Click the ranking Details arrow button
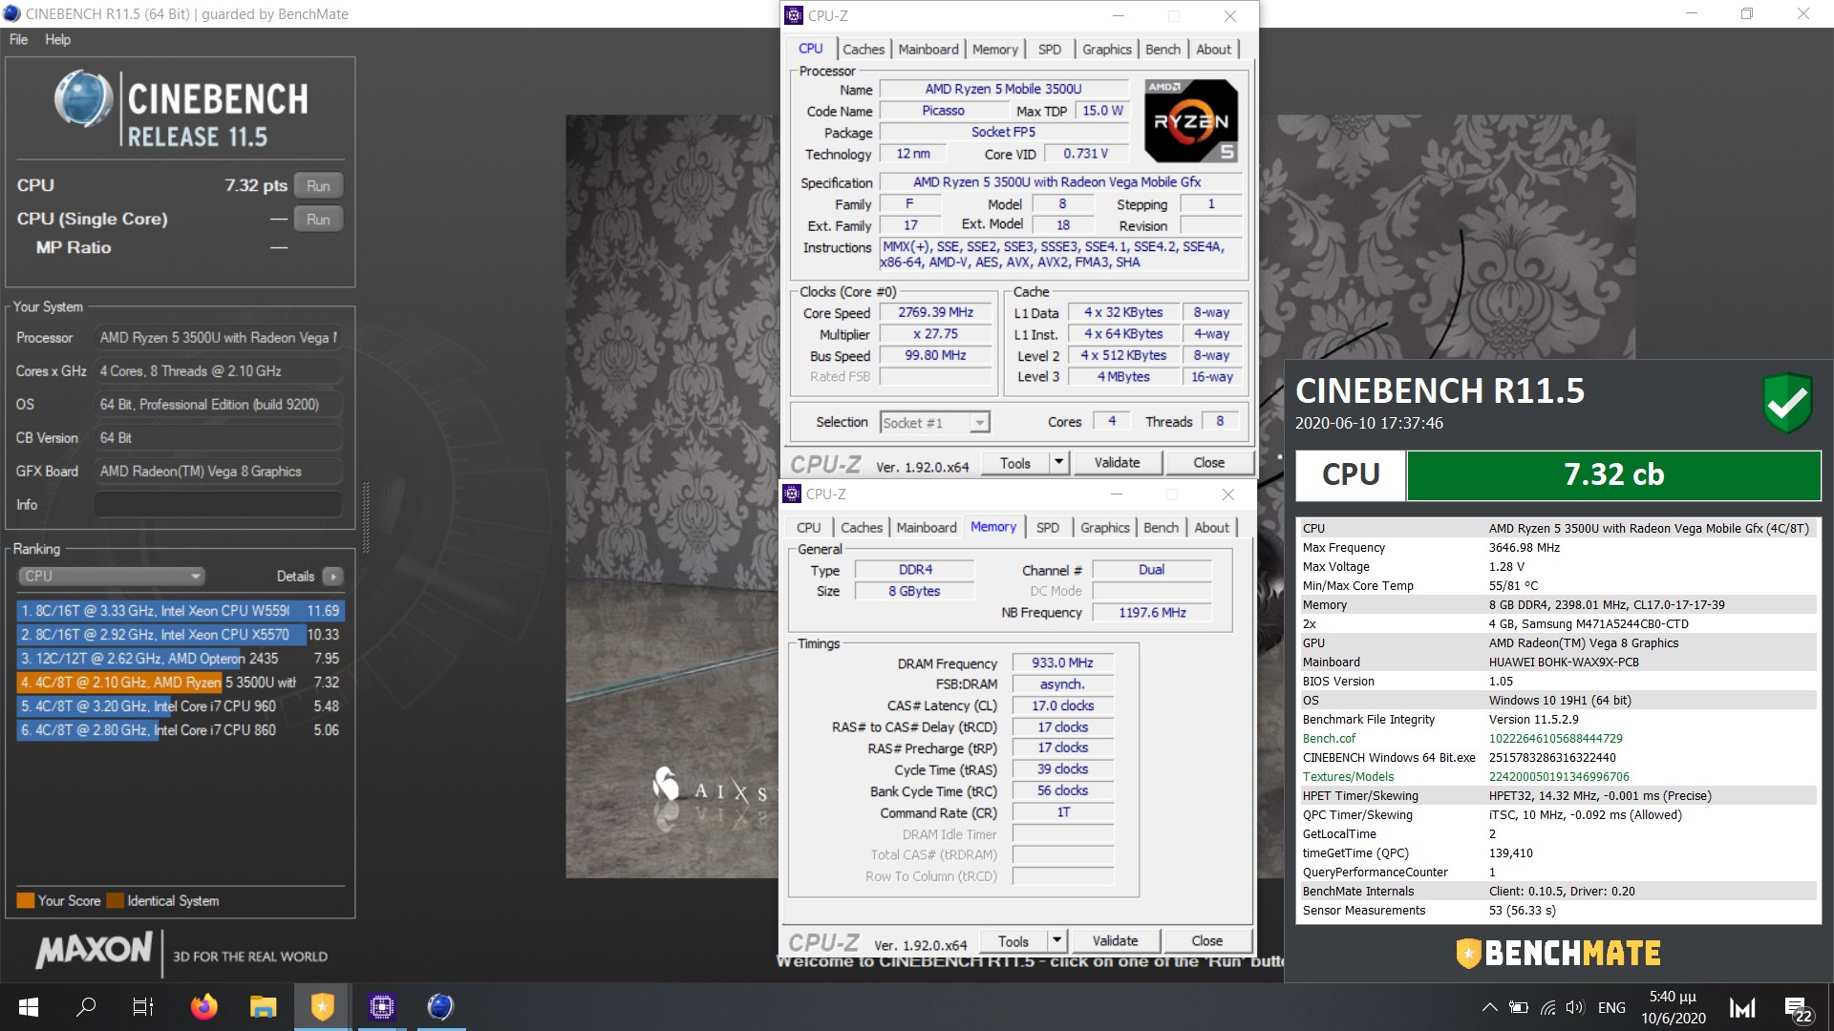The image size is (1834, 1031). click(x=332, y=576)
